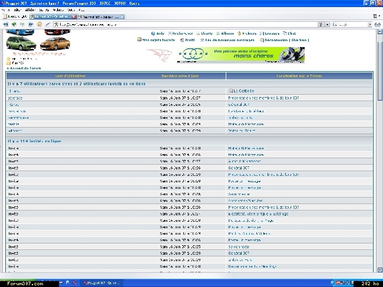Open the Fichier menu
Image resolution: width=383 pixels, height=287 pixels.
point(5,10)
